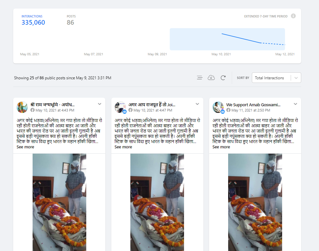
Task: Click See more on the first post
Action: click(x=25, y=147)
